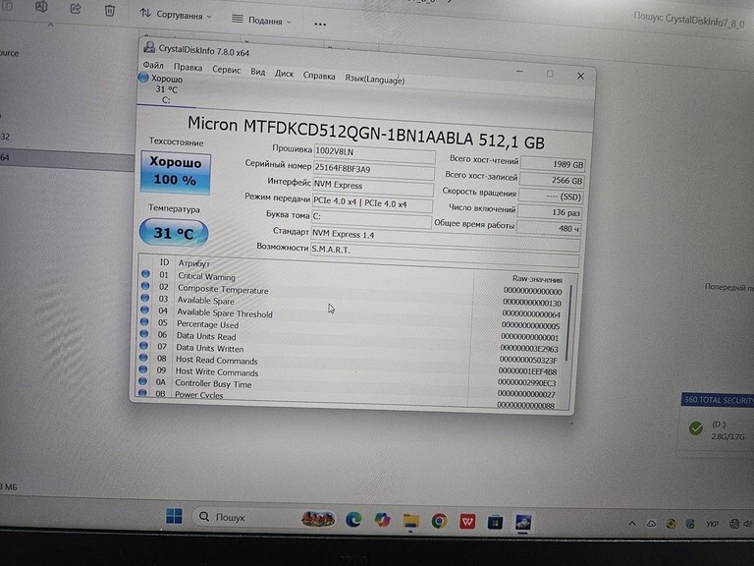Open Copilot from the taskbar
The image size is (754, 566).
point(382,520)
